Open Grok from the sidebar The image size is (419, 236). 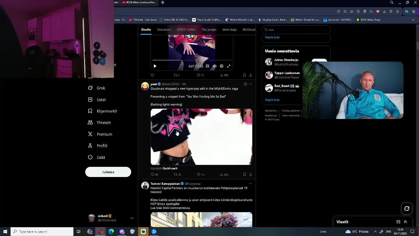point(97,88)
